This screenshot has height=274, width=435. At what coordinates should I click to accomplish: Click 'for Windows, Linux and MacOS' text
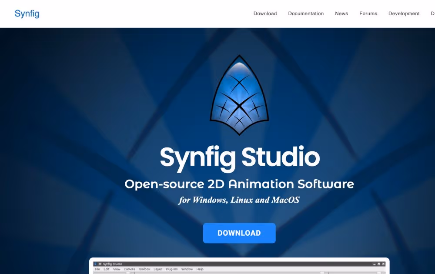239,200
